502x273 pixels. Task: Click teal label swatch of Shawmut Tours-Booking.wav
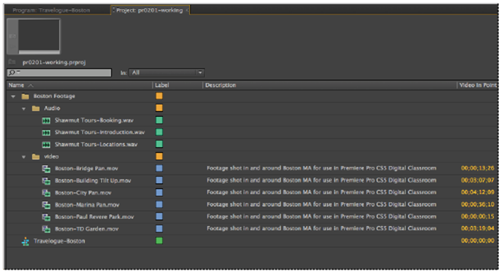click(159, 120)
